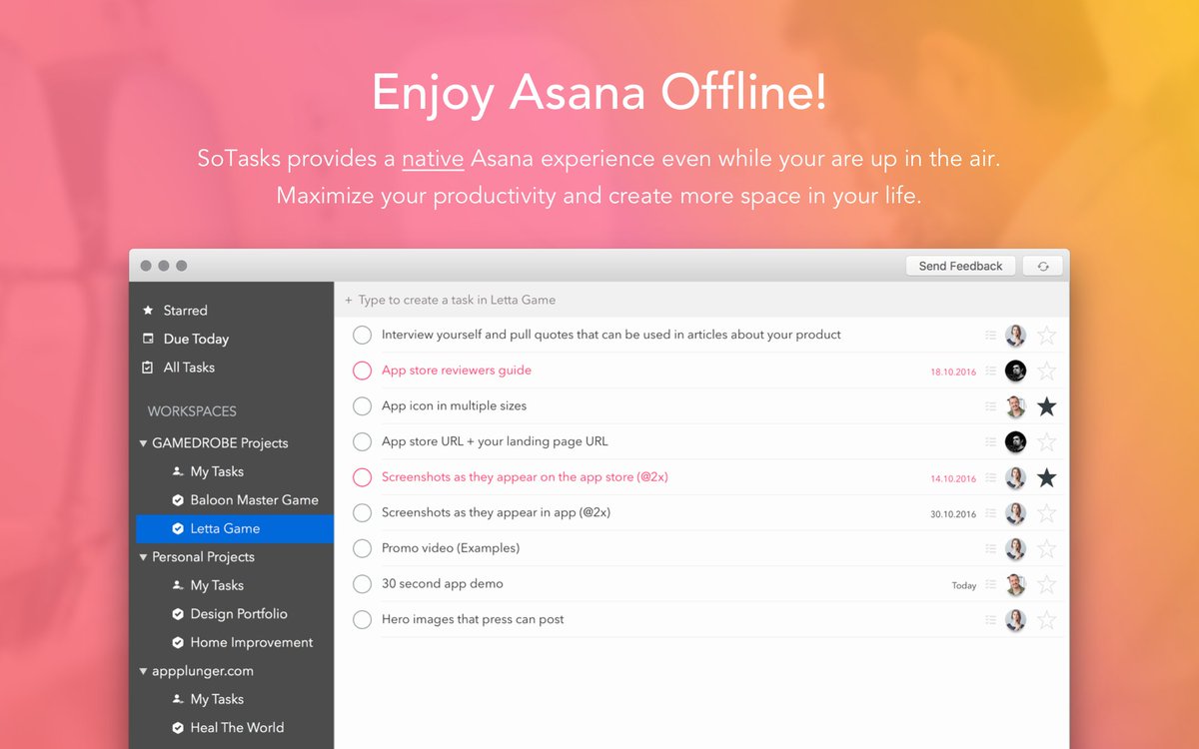Complete the 'App store URL + landing page' task
Viewport: 1199px width, 749px height.
[x=362, y=441]
